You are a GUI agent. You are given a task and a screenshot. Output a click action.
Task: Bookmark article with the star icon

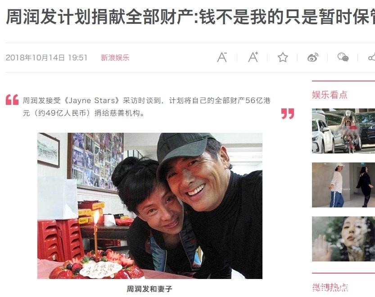pyautogui.click(x=283, y=58)
